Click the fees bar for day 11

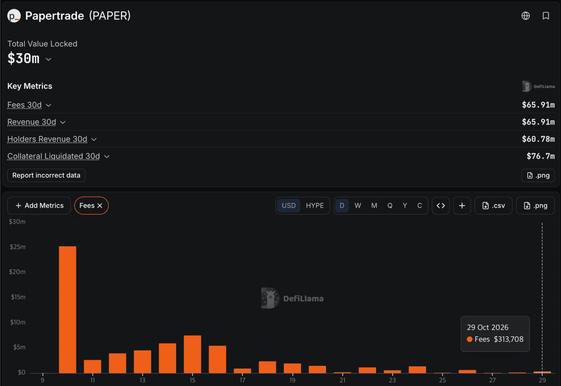coord(92,366)
